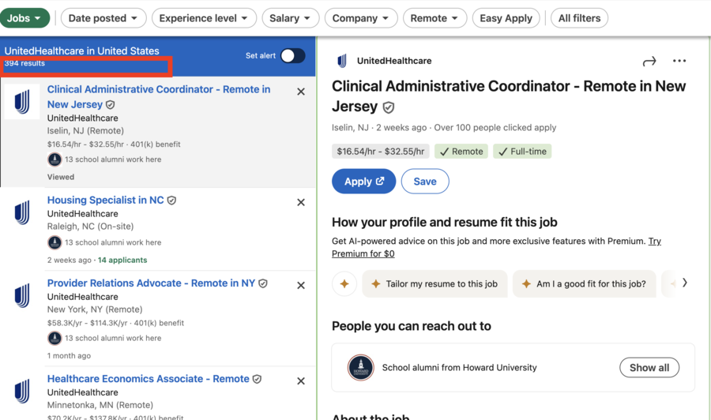Open the Date posted filter
The image size is (711, 420).
pos(103,18)
